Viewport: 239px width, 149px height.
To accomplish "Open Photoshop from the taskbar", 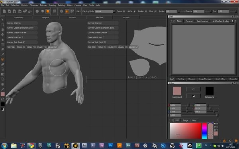I will point(111,145).
